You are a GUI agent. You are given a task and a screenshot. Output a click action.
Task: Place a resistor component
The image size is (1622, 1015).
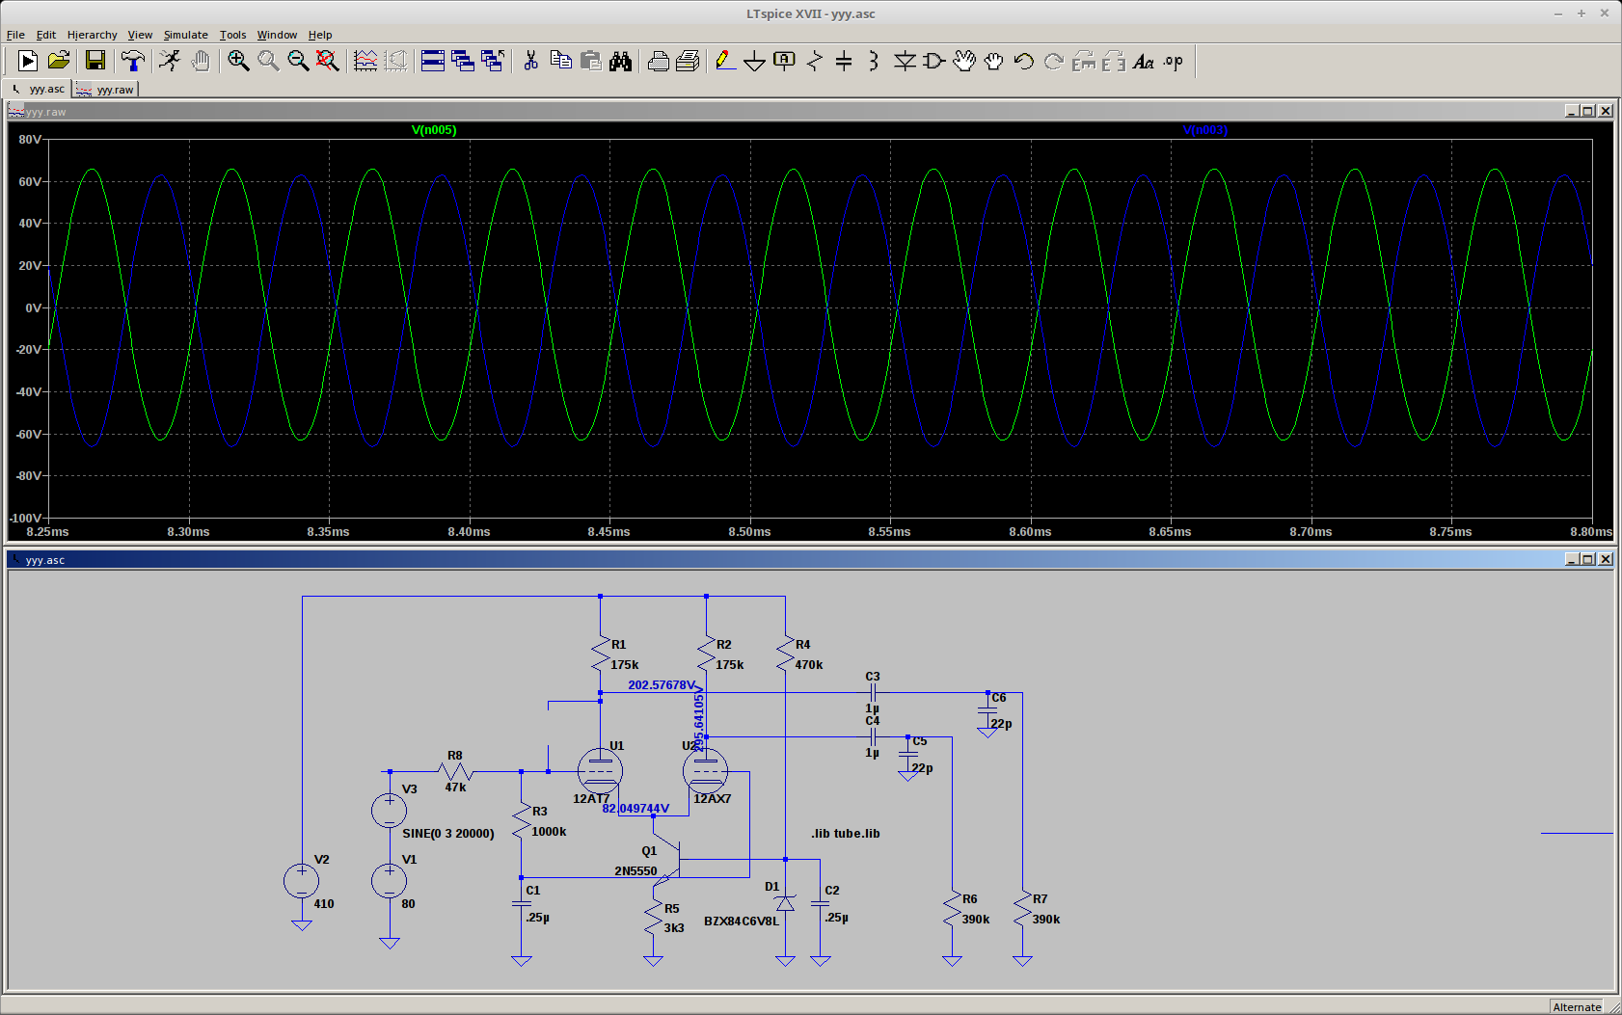[815, 61]
